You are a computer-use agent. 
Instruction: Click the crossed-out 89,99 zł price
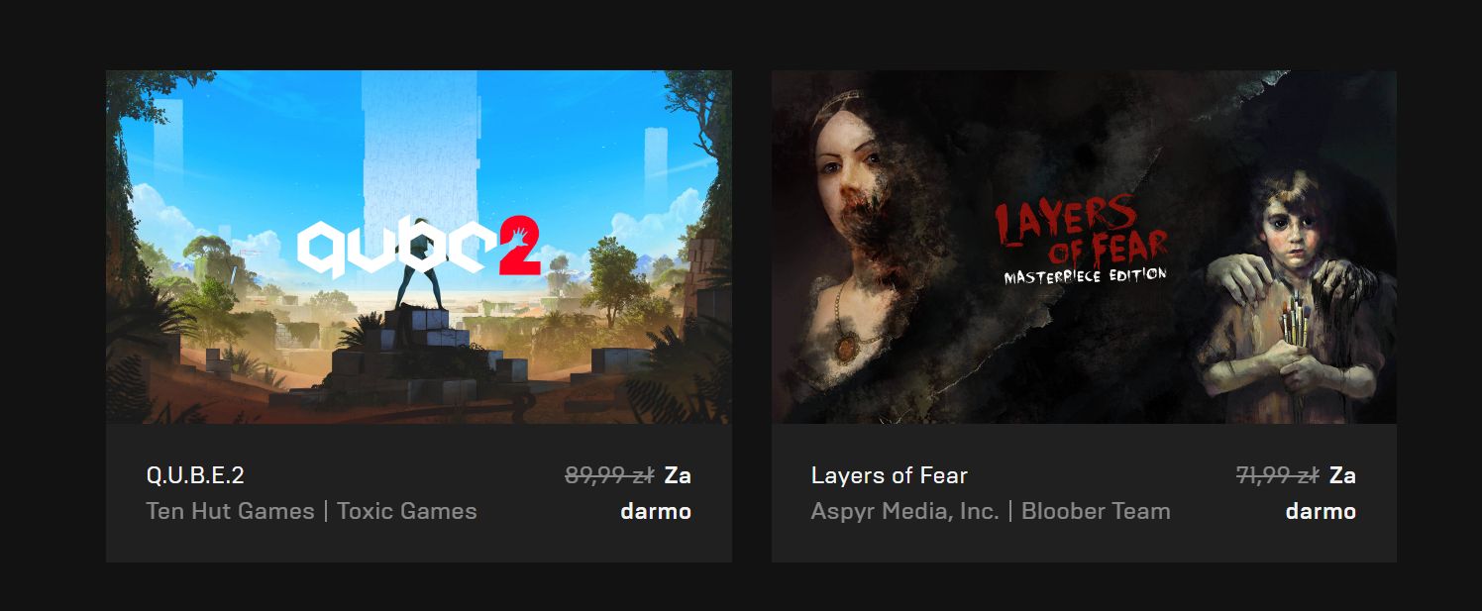609,475
